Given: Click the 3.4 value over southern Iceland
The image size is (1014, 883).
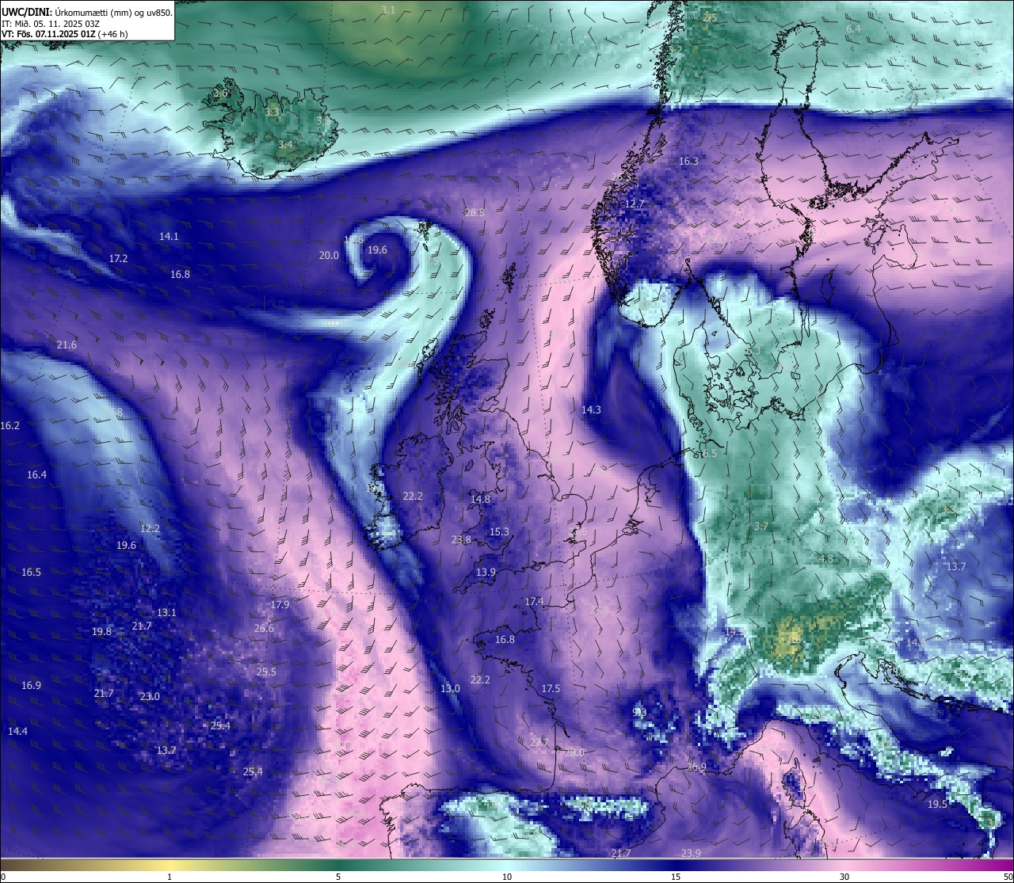Looking at the screenshot, I should [285, 145].
